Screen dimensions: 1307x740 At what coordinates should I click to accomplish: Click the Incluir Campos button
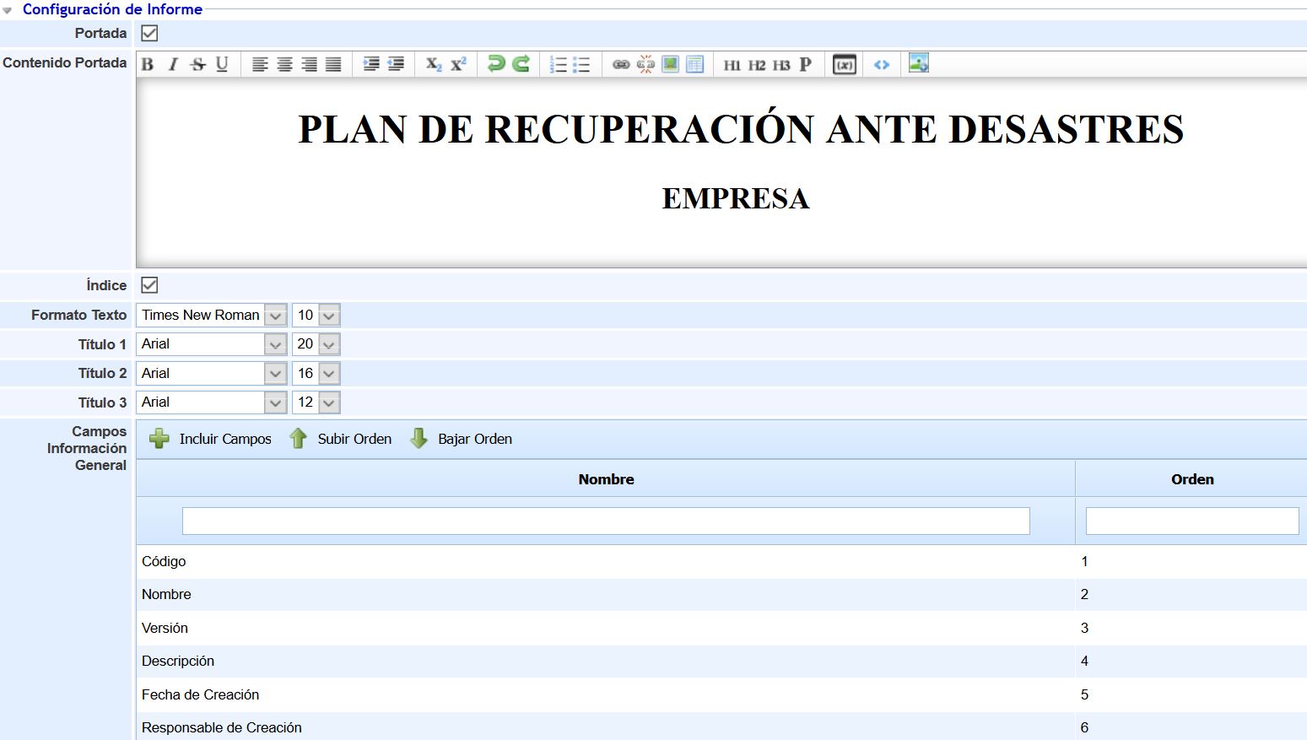point(209,439)
